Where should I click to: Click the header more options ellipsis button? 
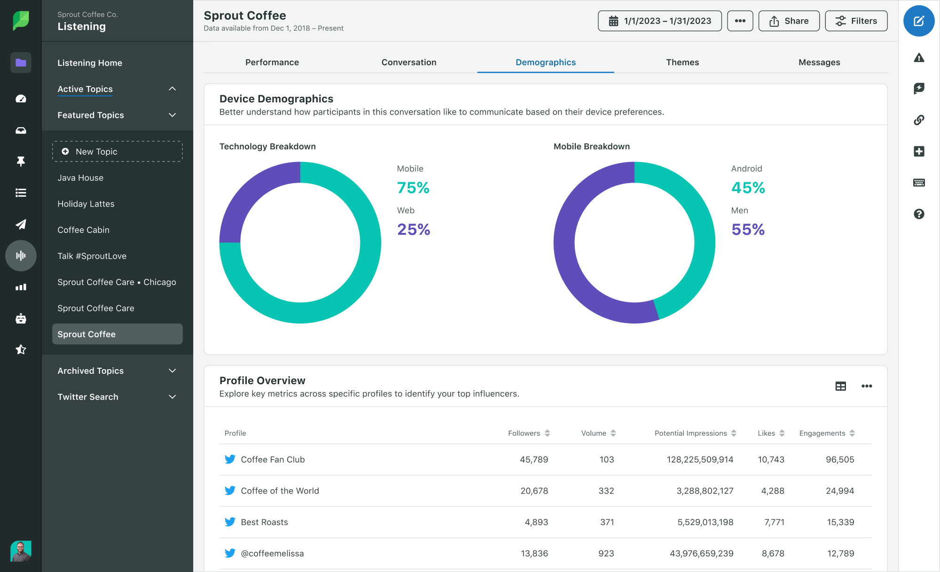740,21
